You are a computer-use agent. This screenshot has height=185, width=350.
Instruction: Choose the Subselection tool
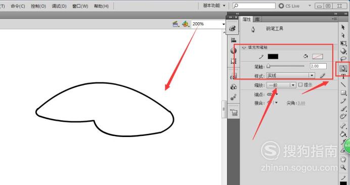(x=343, y=35)
